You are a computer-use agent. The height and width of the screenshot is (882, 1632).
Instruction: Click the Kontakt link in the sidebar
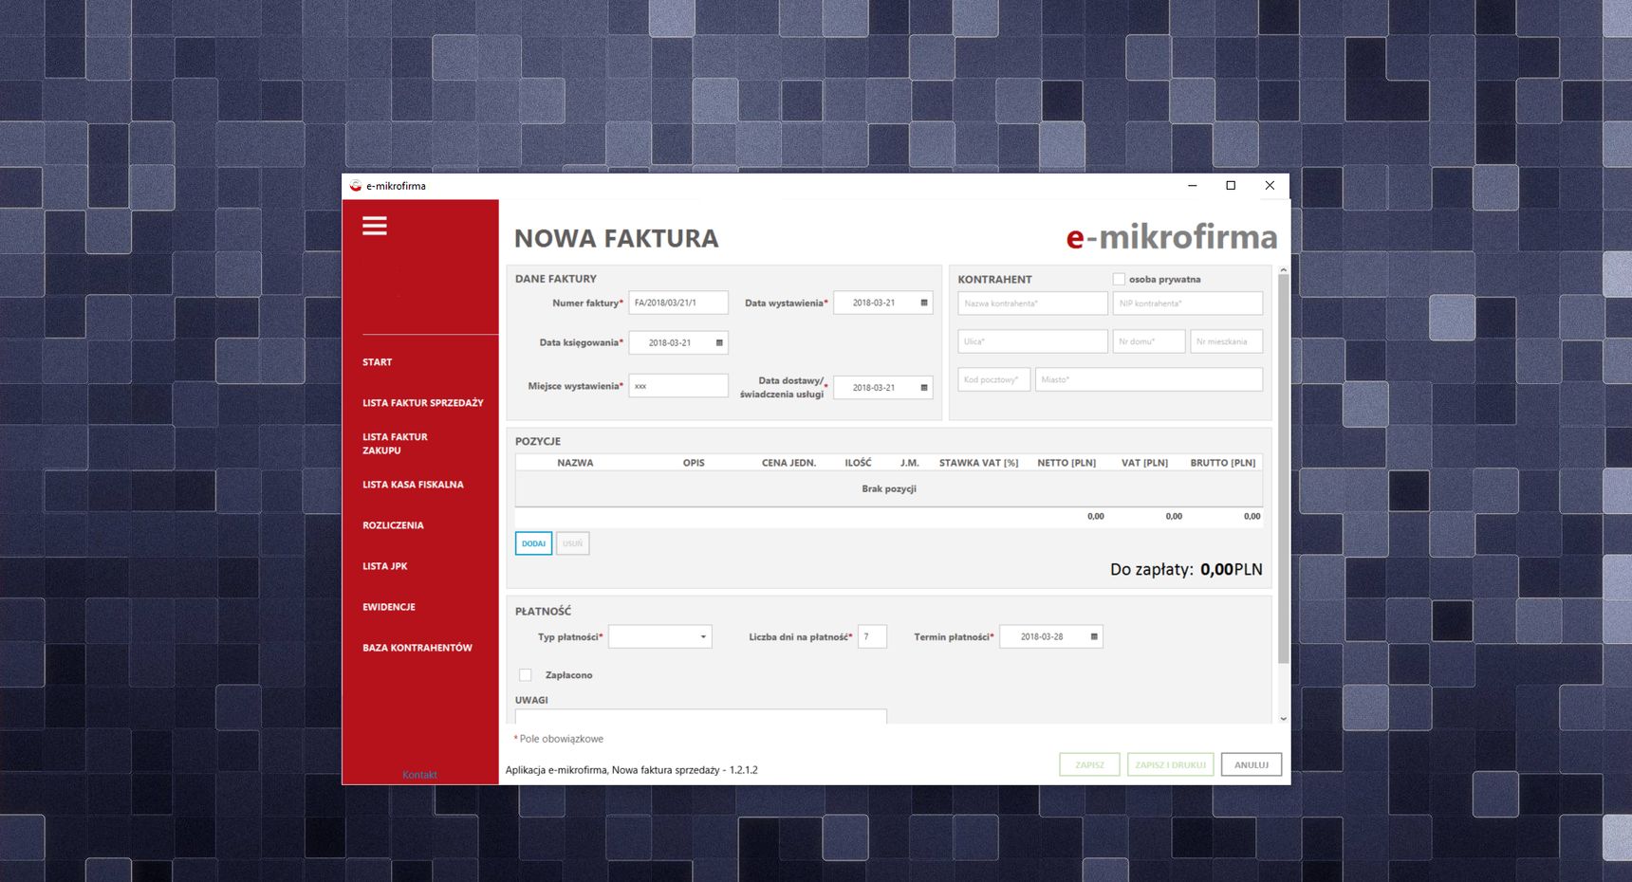[x=419, y=775]
